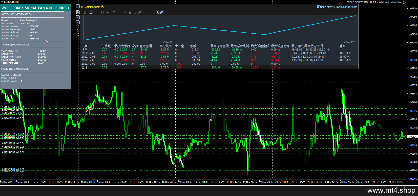The height and width of the screenshot is (196, 418).
Task: Open the 季 quarterly tab
Action: [x=108, y=12]
